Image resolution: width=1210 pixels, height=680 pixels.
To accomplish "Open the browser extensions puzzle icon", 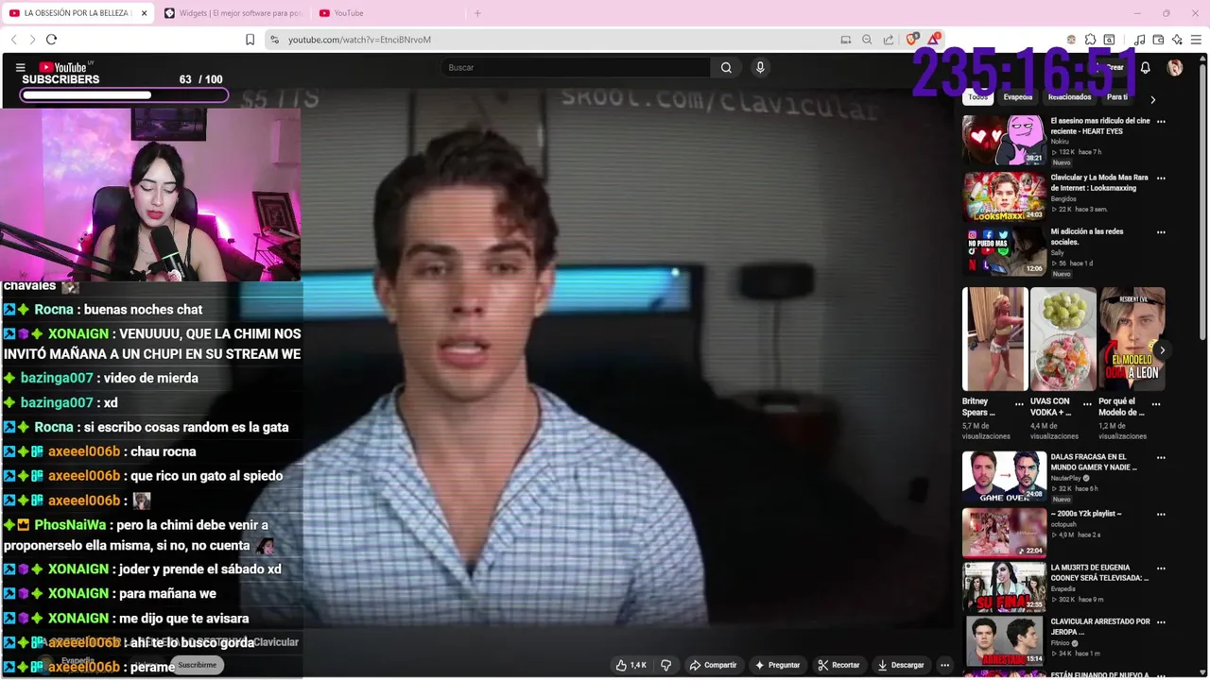I will [1090, 40].
